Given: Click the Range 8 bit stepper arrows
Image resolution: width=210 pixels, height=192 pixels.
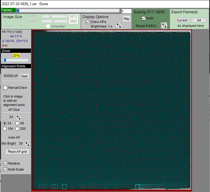Looking at the screenshot, I should (164, 26).
